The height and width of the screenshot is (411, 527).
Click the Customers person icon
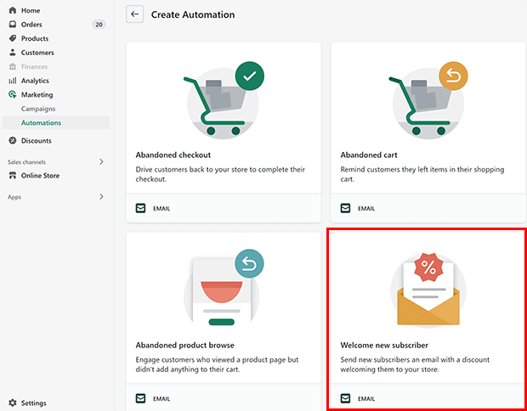tap(13, 53)
